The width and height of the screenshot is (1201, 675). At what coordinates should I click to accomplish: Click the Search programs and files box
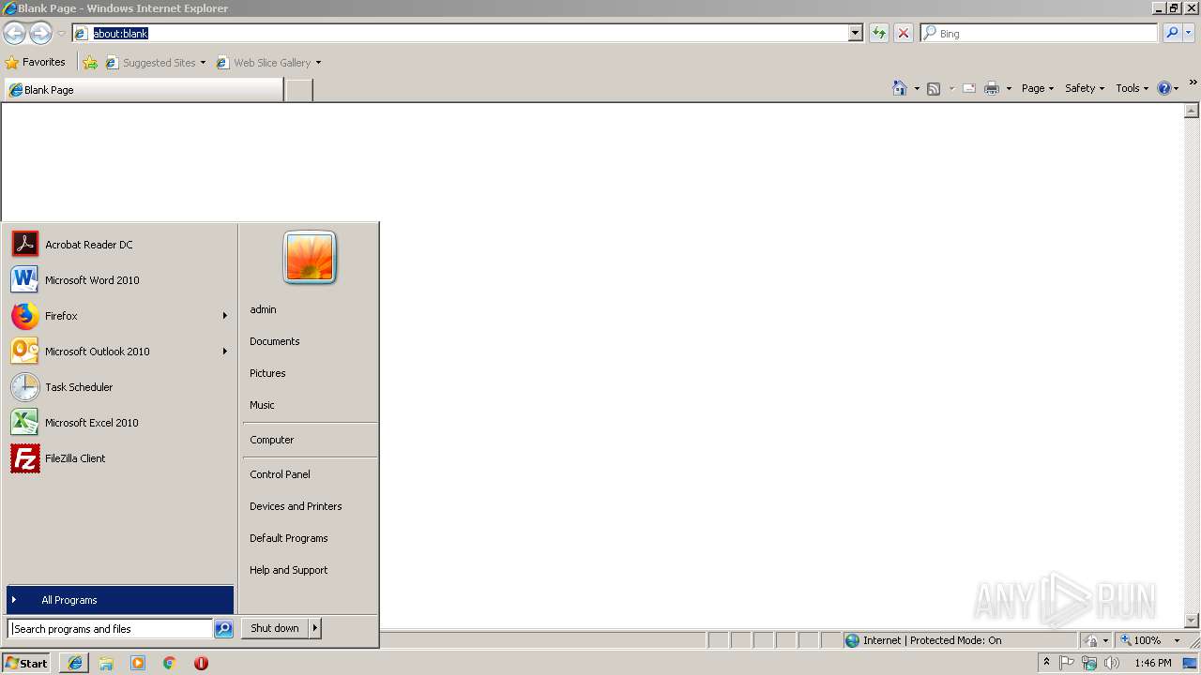[x=110, y=629]
